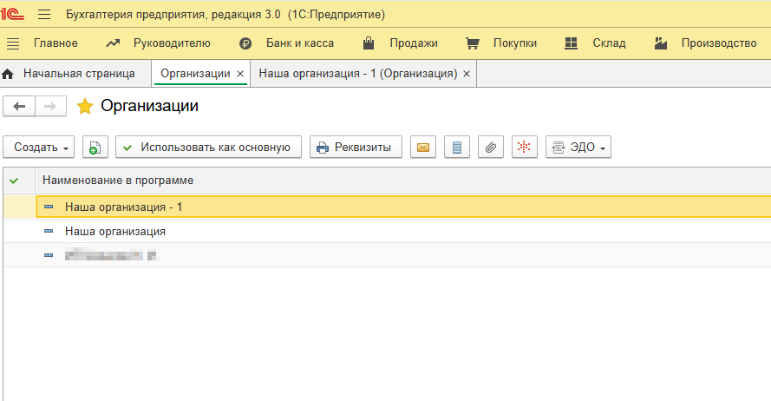Open the main hamburger menu in title bar
Screen dimensions: 771x401
tap(44, 14)
